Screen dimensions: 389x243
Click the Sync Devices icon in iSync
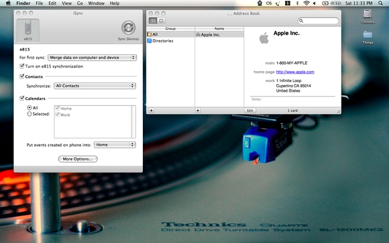(128, 27)
